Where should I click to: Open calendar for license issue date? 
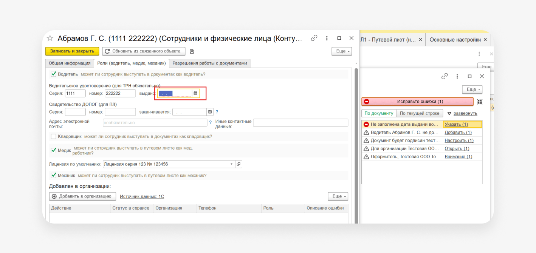195,93
